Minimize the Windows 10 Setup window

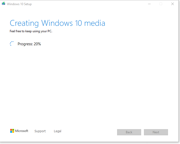click(x=149, y=4)
